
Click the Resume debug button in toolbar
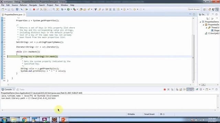[x=26, y=9]
